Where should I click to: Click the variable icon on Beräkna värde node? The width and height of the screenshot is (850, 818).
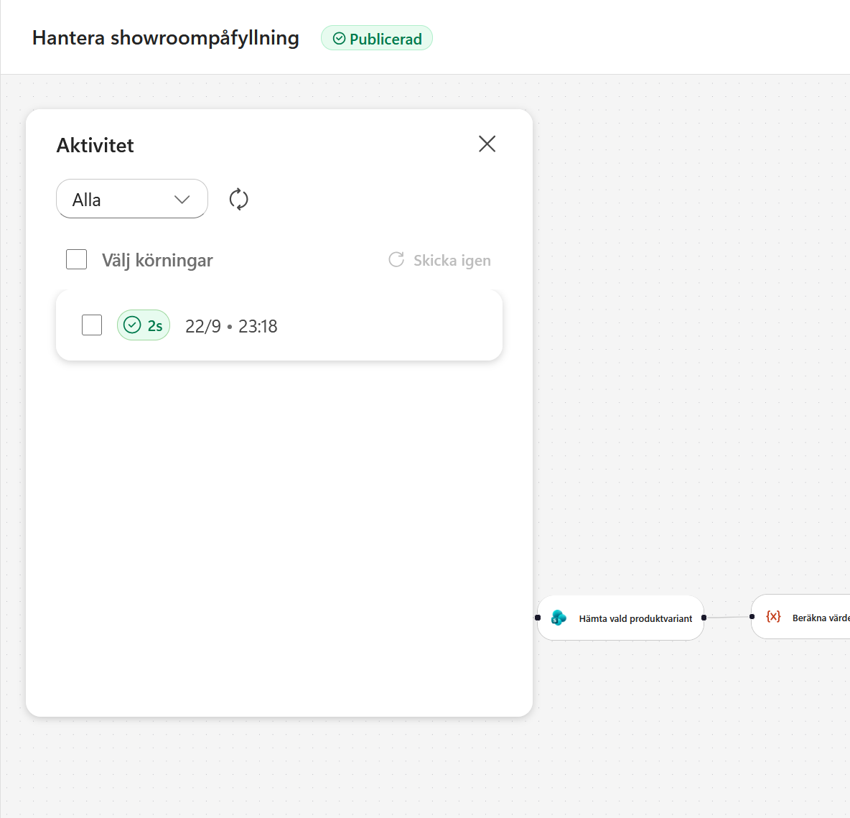(773, 617)
